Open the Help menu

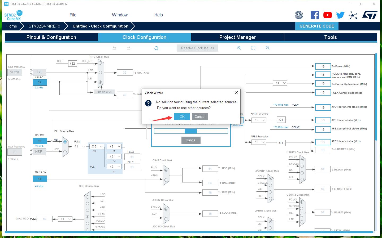(x=159, y=15)
